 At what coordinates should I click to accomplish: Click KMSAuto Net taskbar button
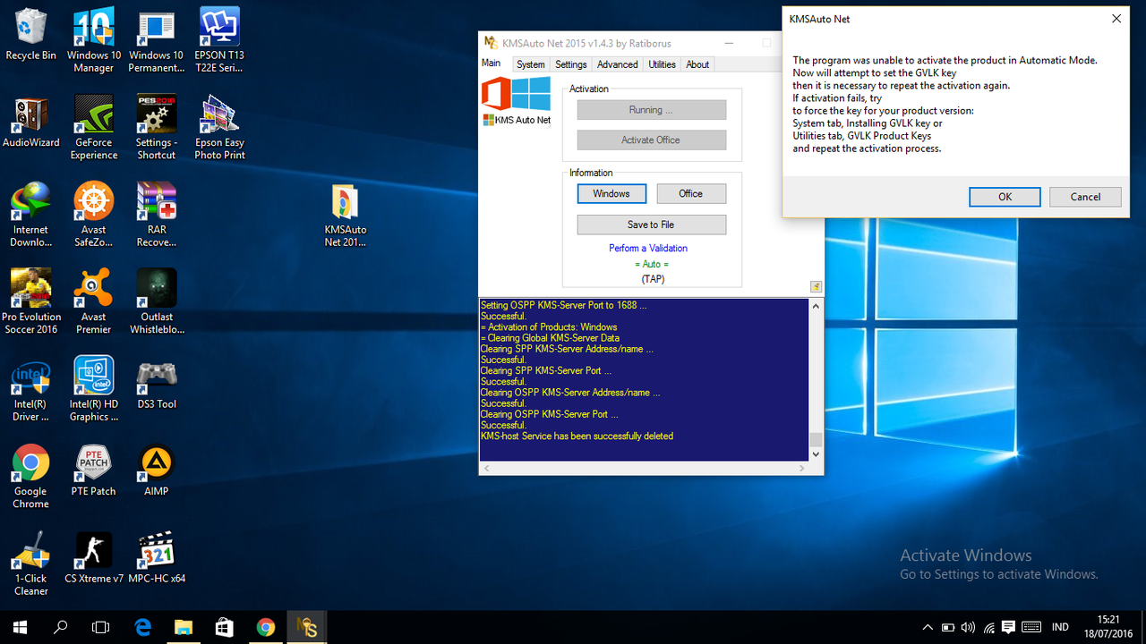[x=307, y=628]
